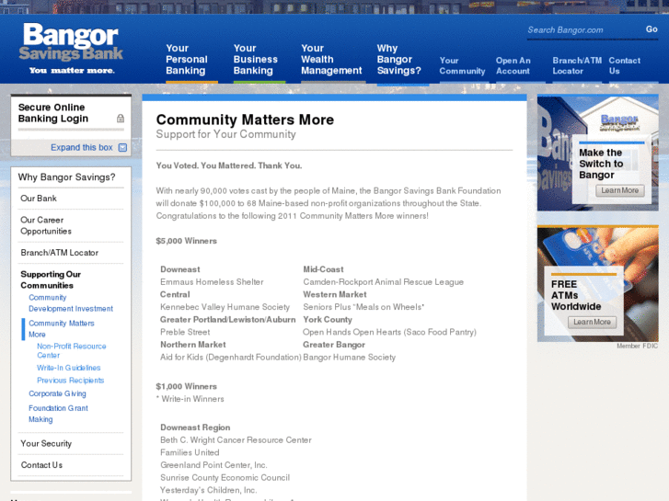Click Yesterday's Children, Inc. text
This screenshot has height=501, width=669.
(x=208, y=490)
